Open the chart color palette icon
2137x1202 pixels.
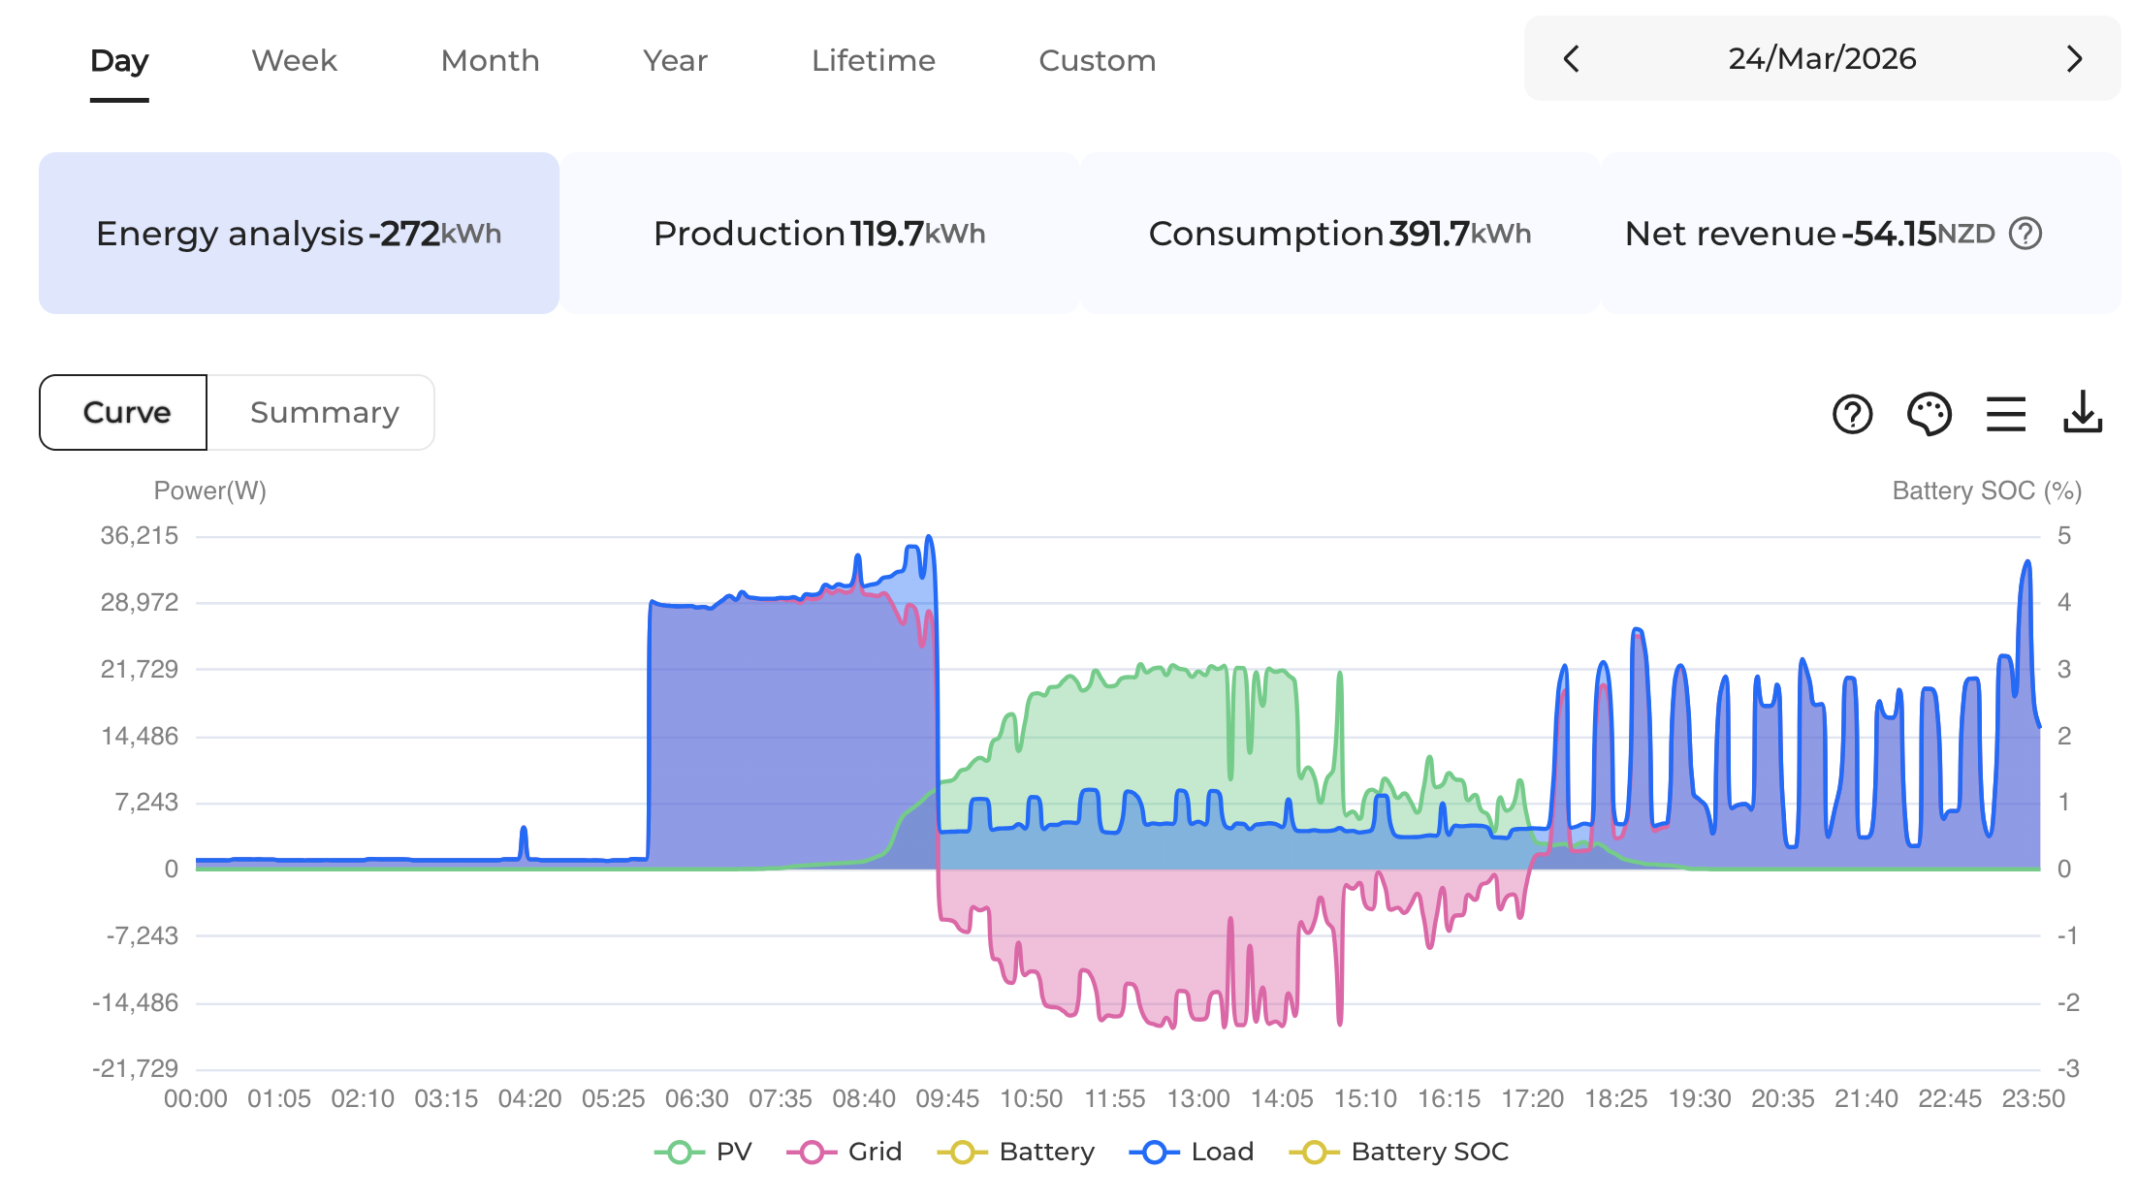pos(1929,414)
